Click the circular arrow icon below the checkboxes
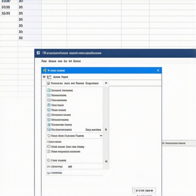Viewport: 196px width, 196px height. coord(49,160)
